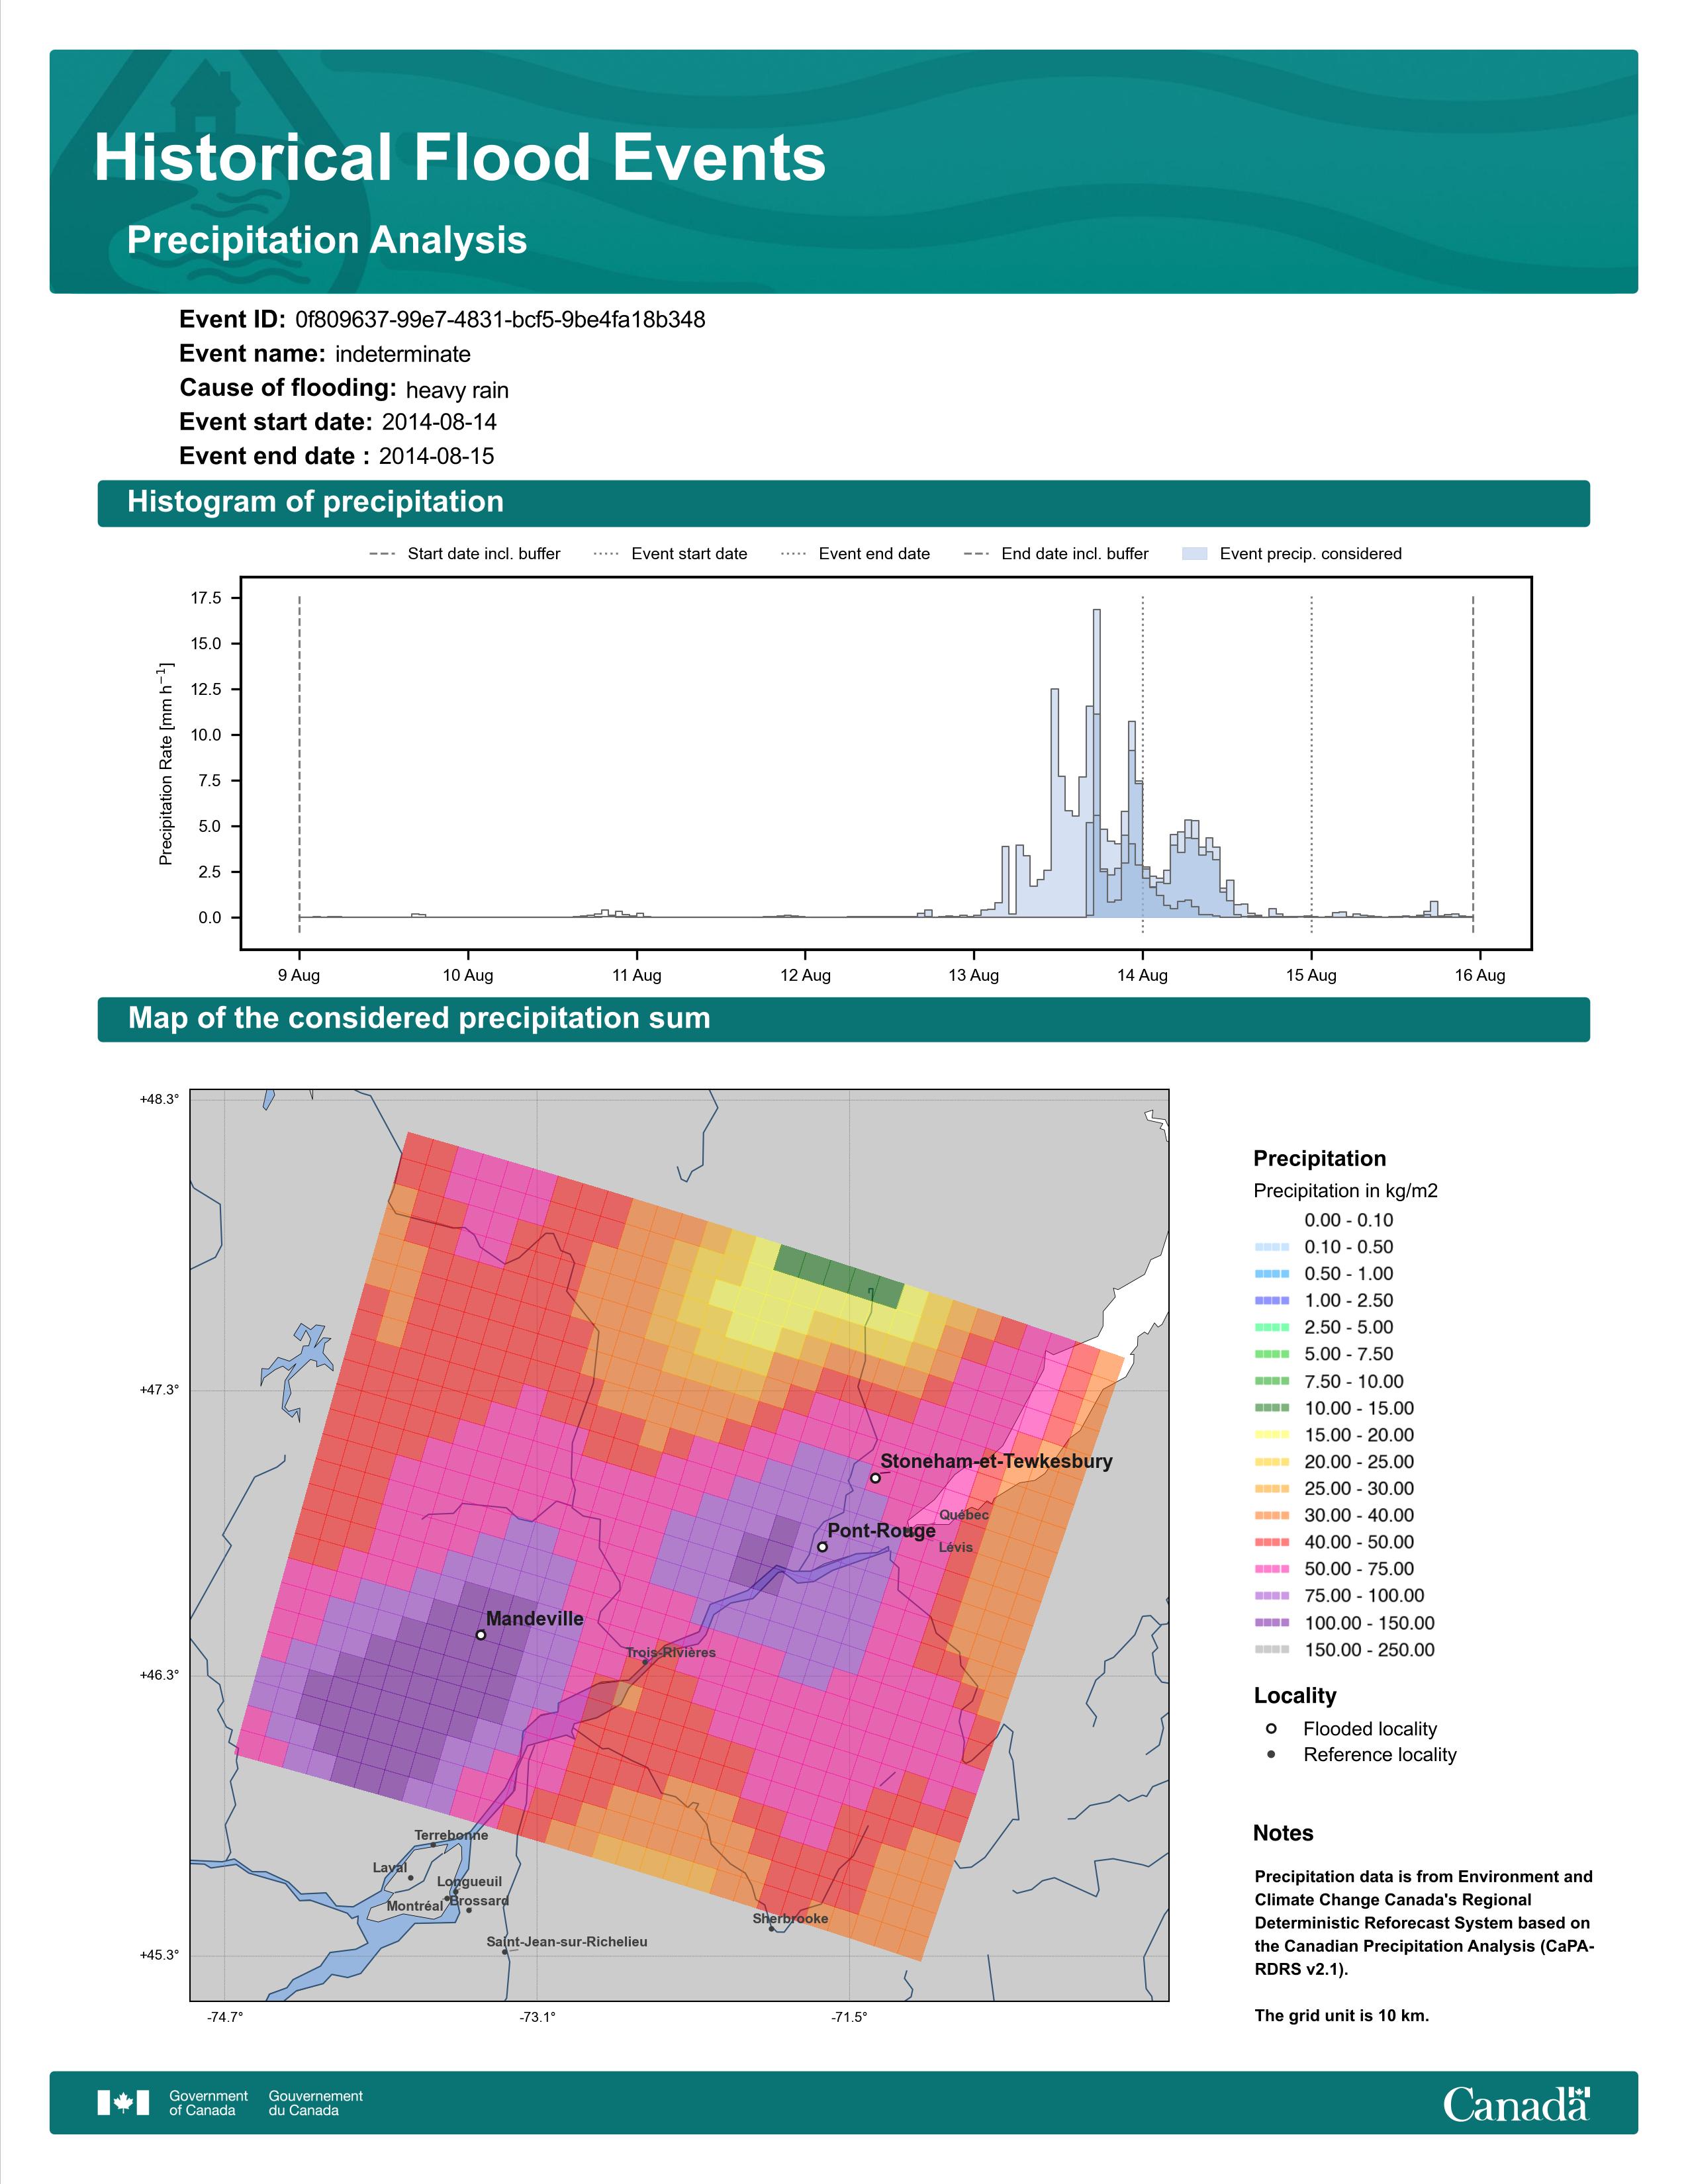Image resolution: width=1688 pixels, height=2184 pixels.
Task: Click the Saint-Jean-sur-Richelieu label on the map
Action: point(567,1942)
